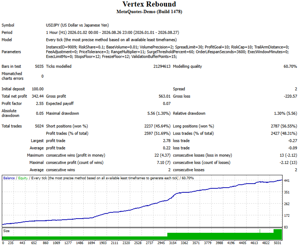Select the 1 Hour (H1) period value
This screenshot has height=247, width=303.
click(112, 32)
